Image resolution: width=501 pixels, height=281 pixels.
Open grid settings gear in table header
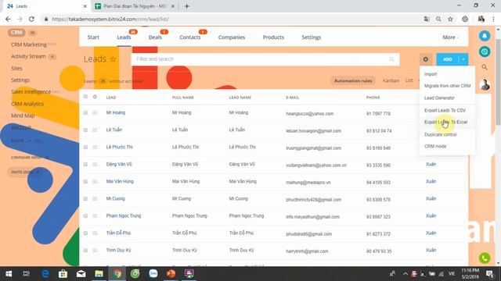pyautogui.click(x=95, y=97)
